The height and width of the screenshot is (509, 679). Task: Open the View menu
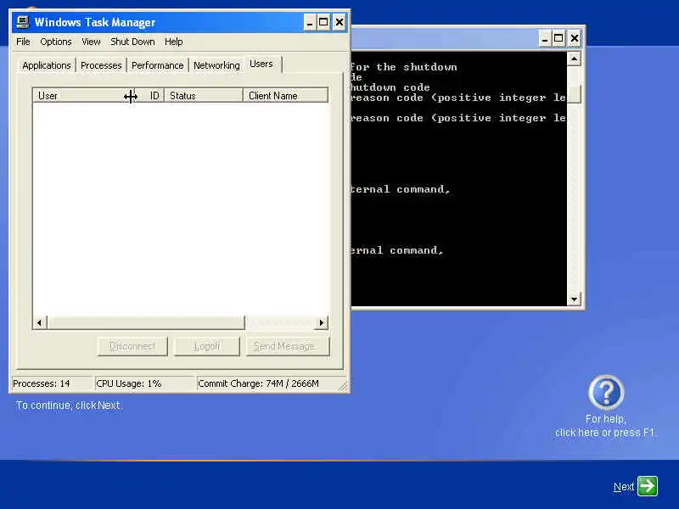tap(91, 42)
